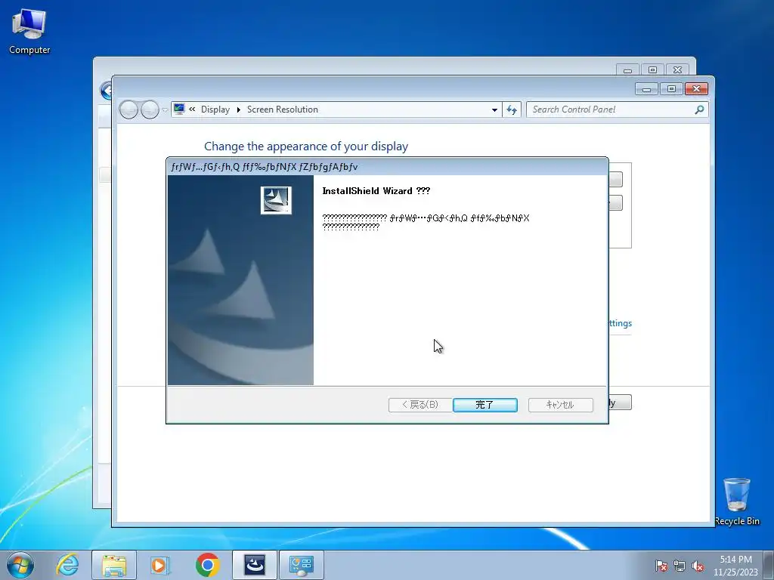Open the recent pages dropdown arrow
This screenshot has height=580, width=774.
(x=165, y=110)
